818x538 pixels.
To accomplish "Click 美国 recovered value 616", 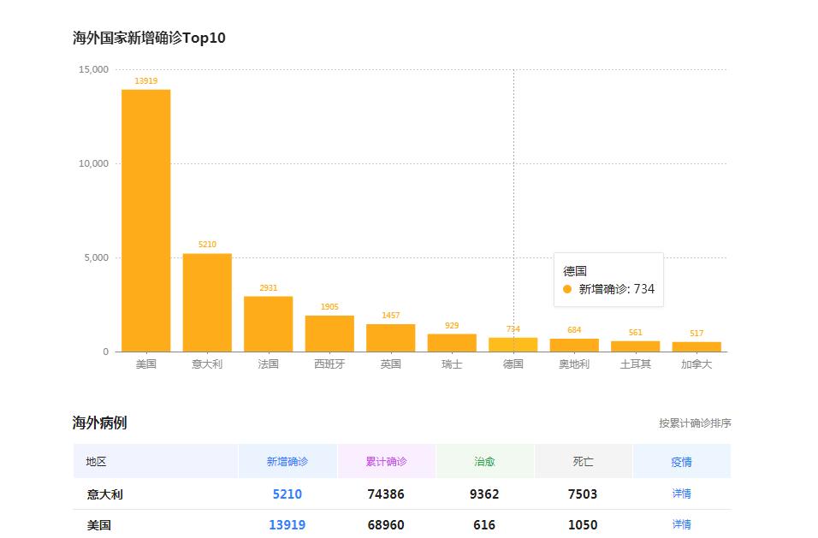I will coord(484,524).
